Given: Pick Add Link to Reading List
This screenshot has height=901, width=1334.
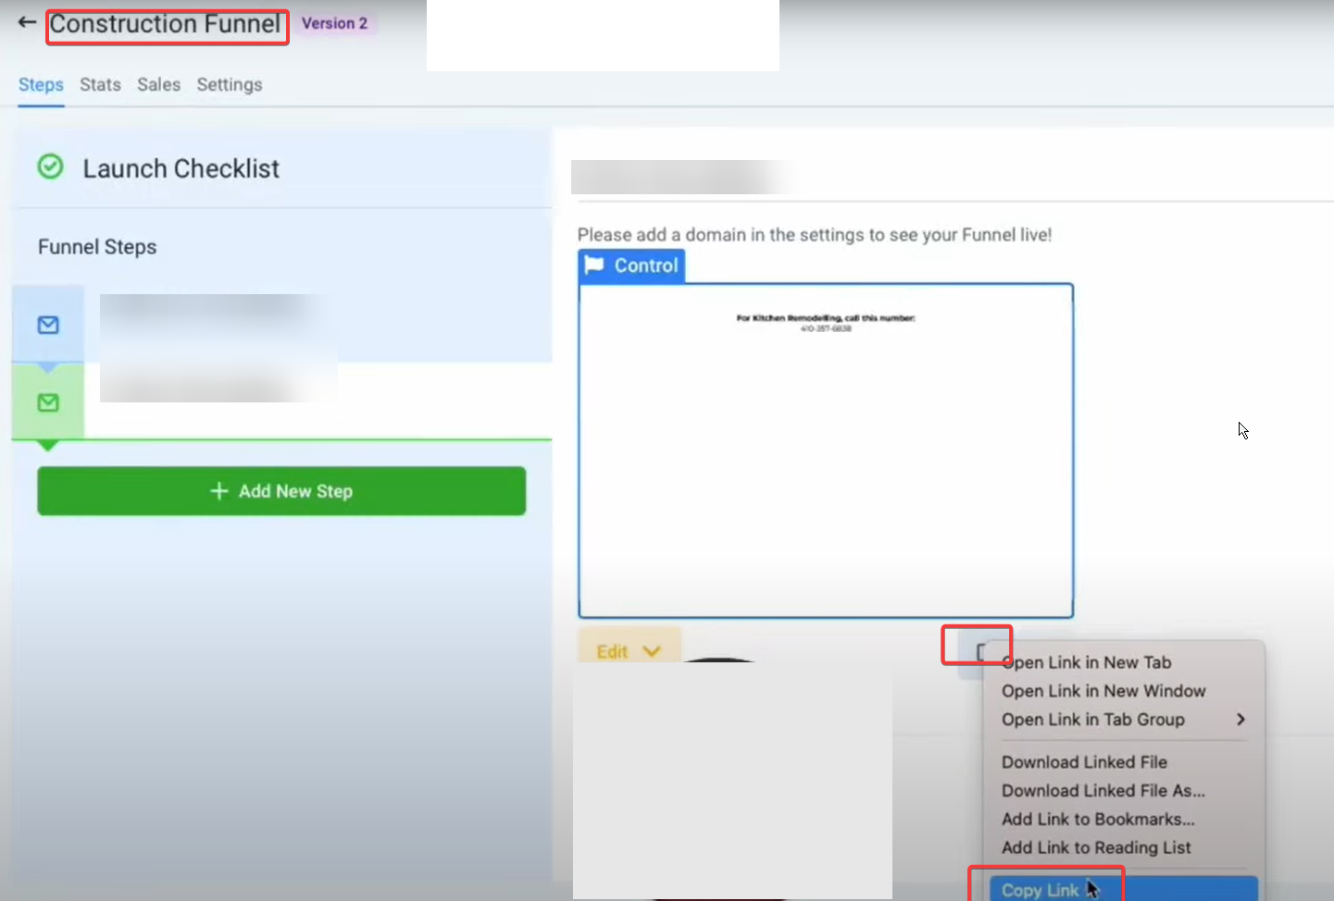Looking at the screenshot, I should (x=1095, y=847).
